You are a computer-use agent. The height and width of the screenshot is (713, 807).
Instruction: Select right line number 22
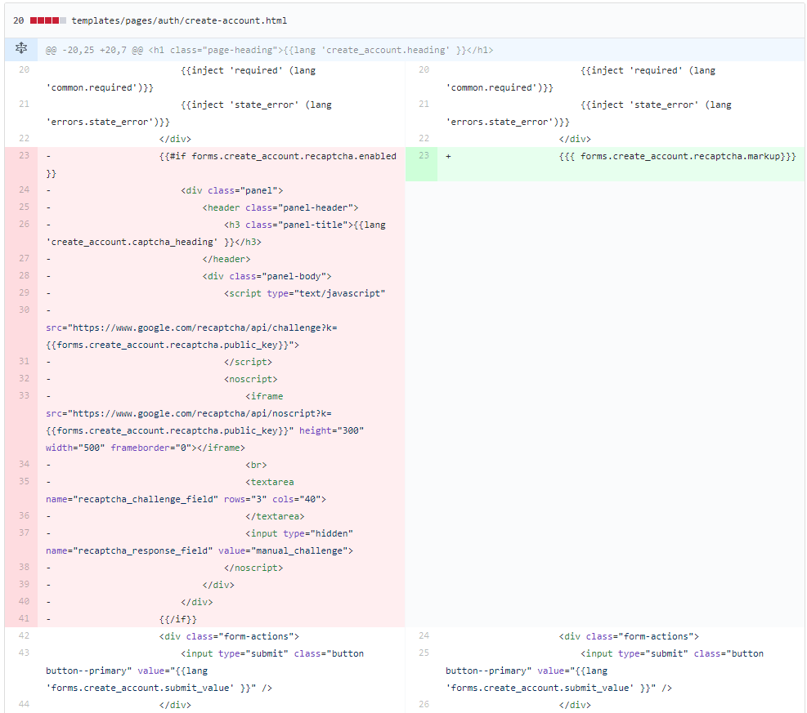tap(424, 138)
